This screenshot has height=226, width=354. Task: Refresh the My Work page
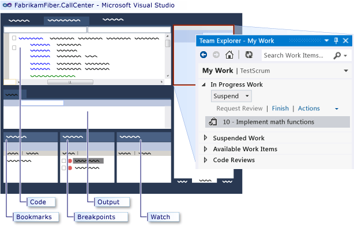[249, 55]
